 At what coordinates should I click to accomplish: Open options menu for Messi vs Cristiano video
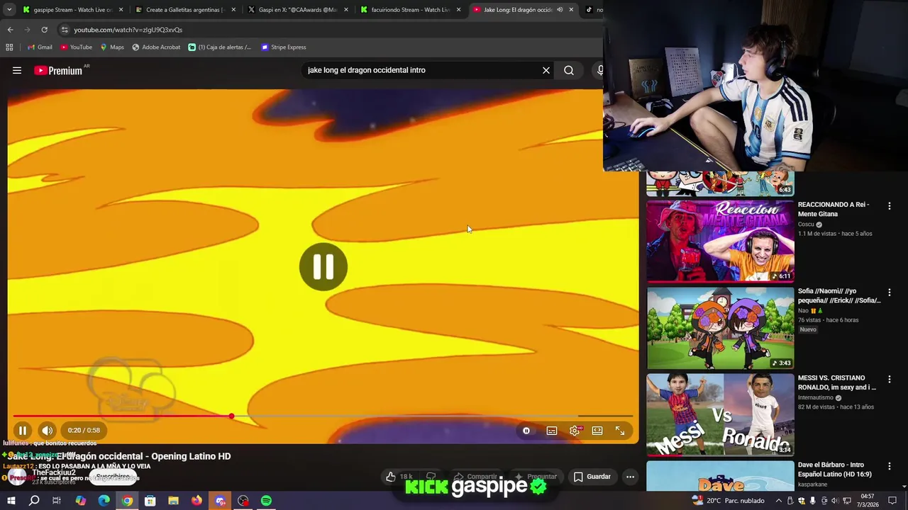(x=890, y=380)
